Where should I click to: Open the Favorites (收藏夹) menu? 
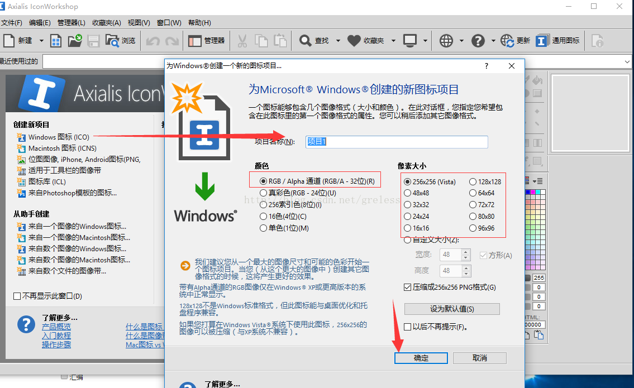click(x=106, y=23)
